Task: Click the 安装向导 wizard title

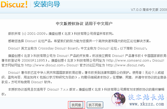Action: (47, 4)
